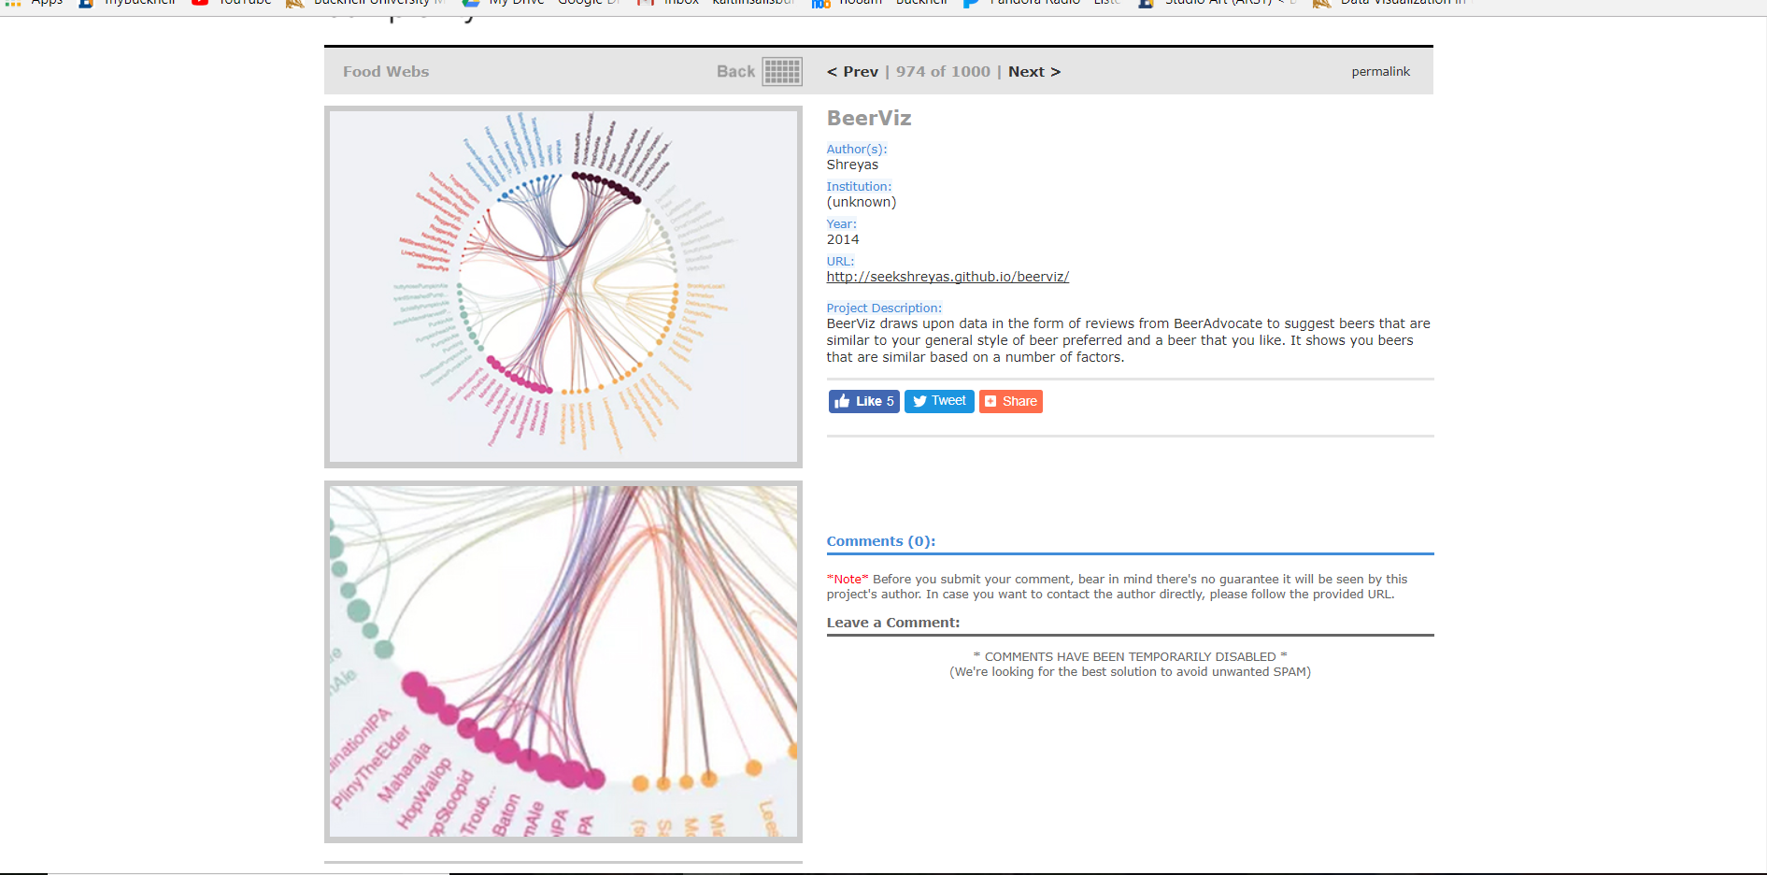Viewport: 1767px width, 875px height.
Task: Click the Comments (0) heading
Action: coord(880,541)
